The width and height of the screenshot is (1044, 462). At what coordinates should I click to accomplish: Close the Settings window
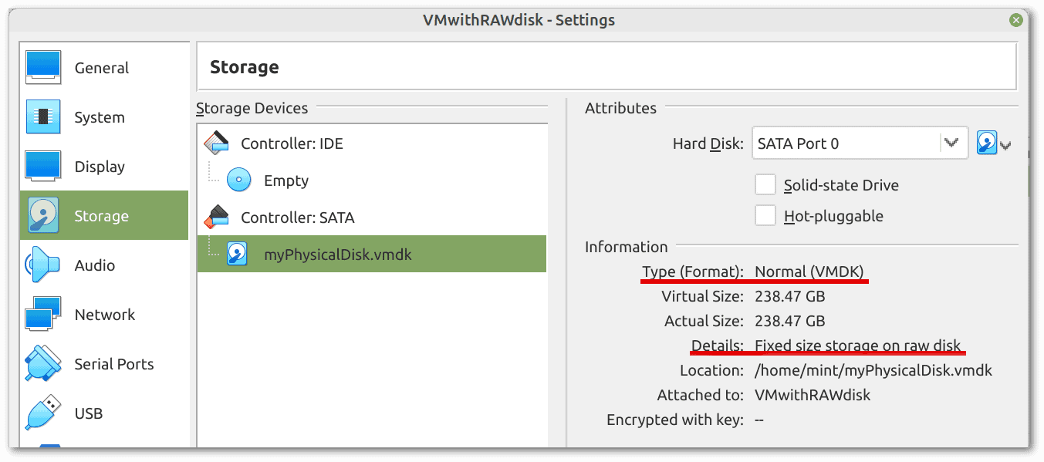(x=1017, y=20)
